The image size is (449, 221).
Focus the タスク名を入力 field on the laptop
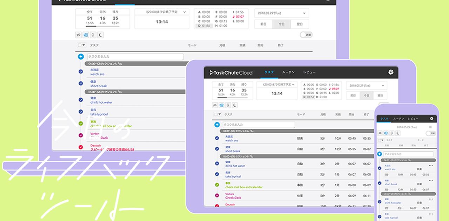[x=135, y=56]
